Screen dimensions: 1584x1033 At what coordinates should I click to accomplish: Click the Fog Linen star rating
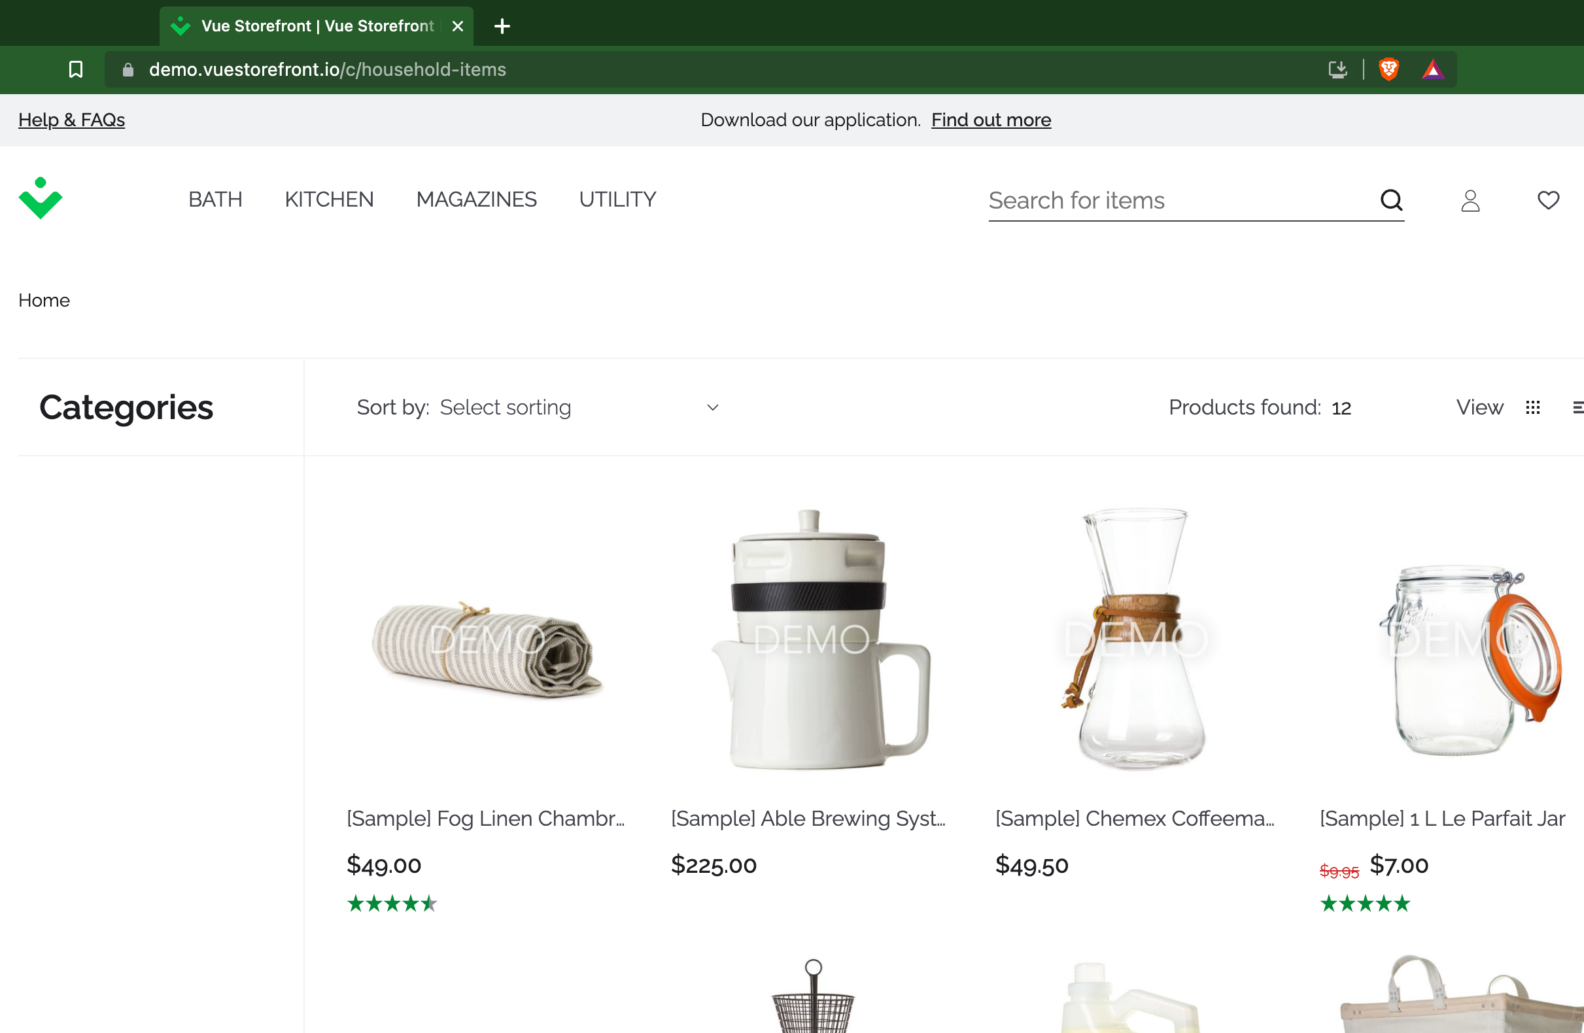tap(392, 904)
